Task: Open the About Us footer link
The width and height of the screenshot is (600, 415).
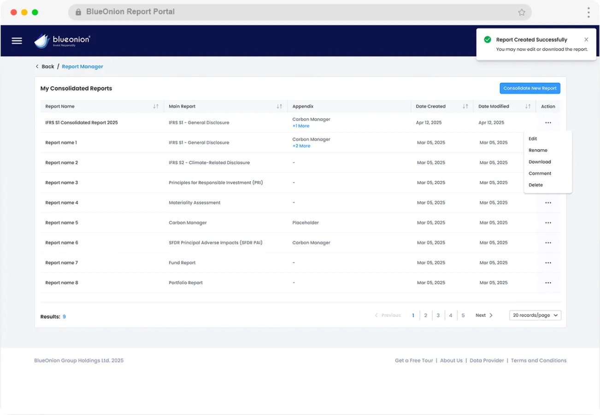Action: point(451,361)
